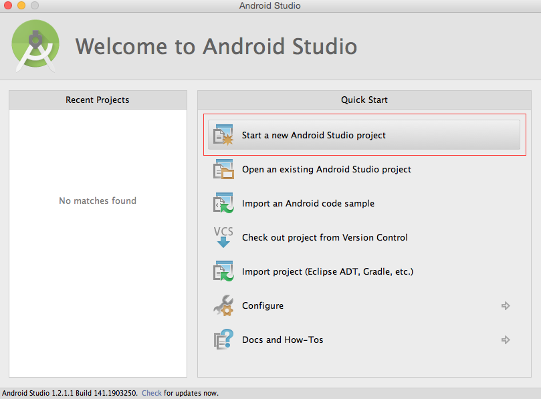The image size is (541, 399).
Task: Click the Android Studio window title
Action: tap(269, 5)
